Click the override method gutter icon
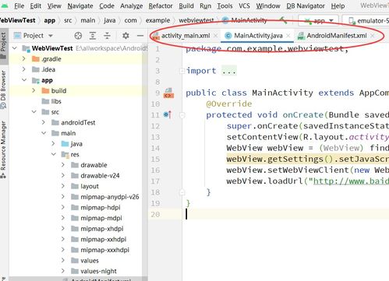 click(x=168, y=114)
